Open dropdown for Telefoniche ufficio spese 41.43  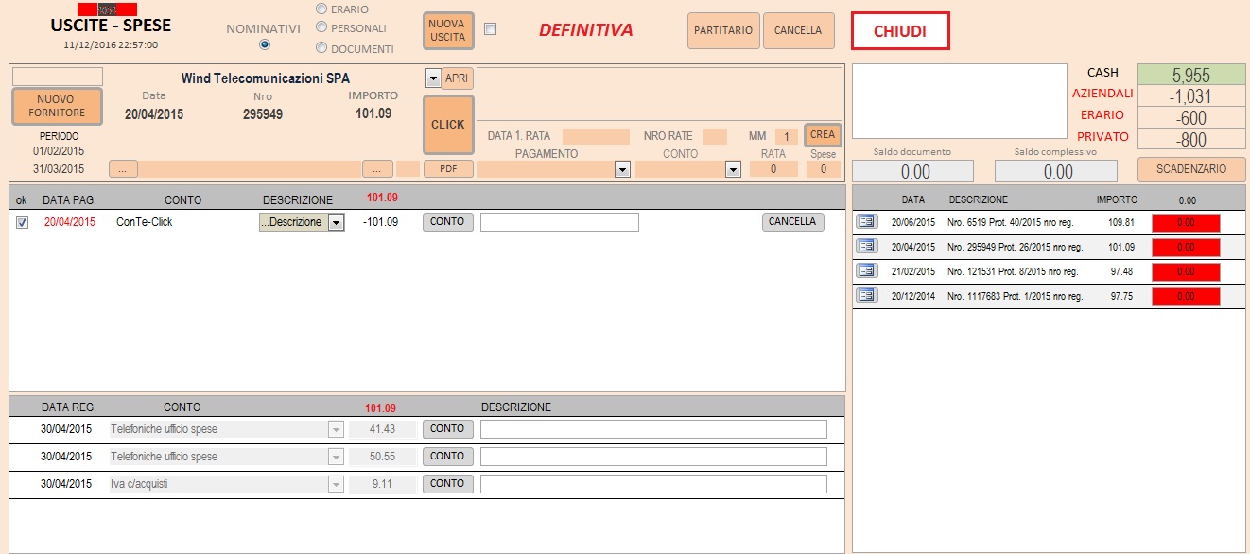point(335,429)
